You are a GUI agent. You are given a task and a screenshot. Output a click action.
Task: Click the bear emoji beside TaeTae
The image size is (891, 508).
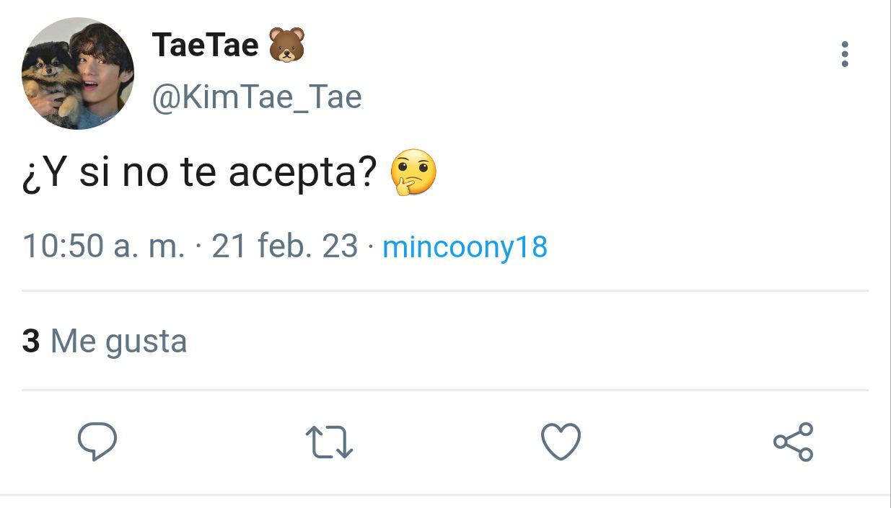click(286, 45)
